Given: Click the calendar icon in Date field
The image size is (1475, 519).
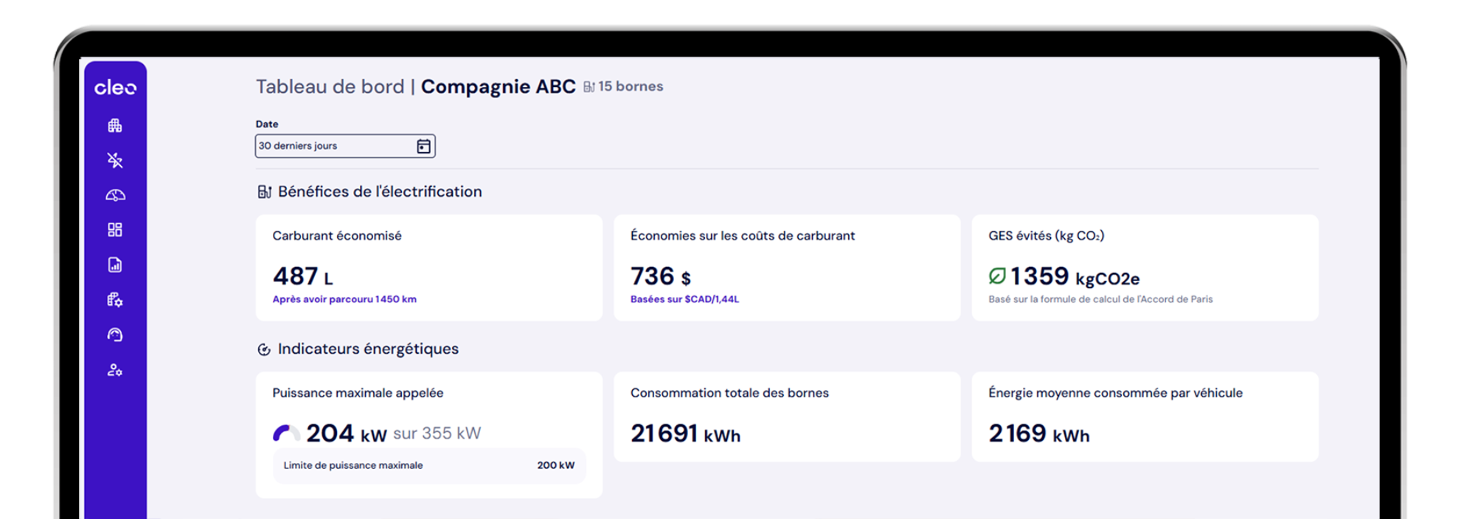Looking at the screenshot, I should [423, 146].
